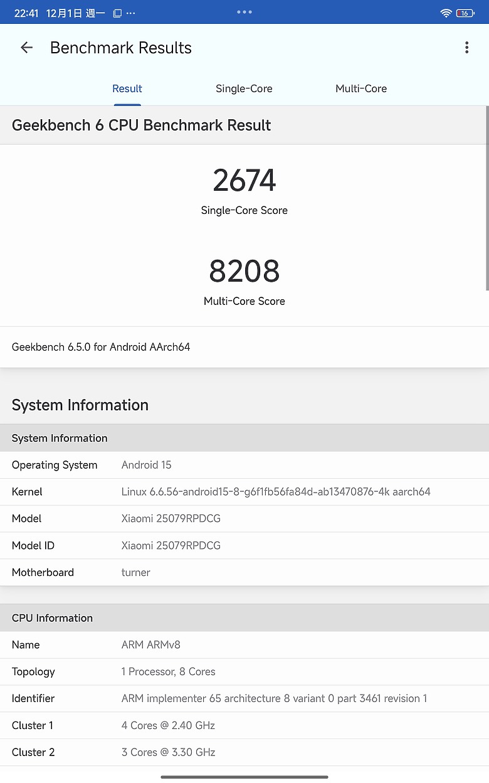The width and height of the screenshot is (489, 783).
Task: Tap the date 12月1日 週一 in status bar
Action: pyautogui.click(x=75, y=13)
